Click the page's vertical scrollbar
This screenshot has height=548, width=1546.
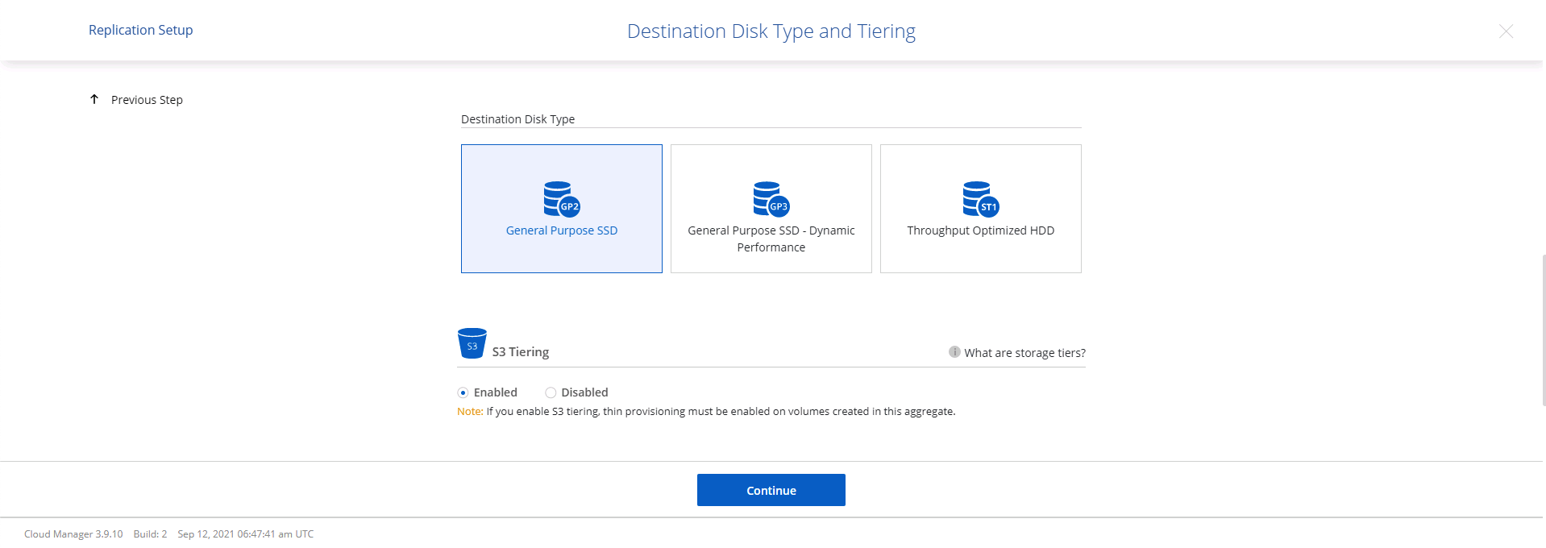(x=1543, y=330)
